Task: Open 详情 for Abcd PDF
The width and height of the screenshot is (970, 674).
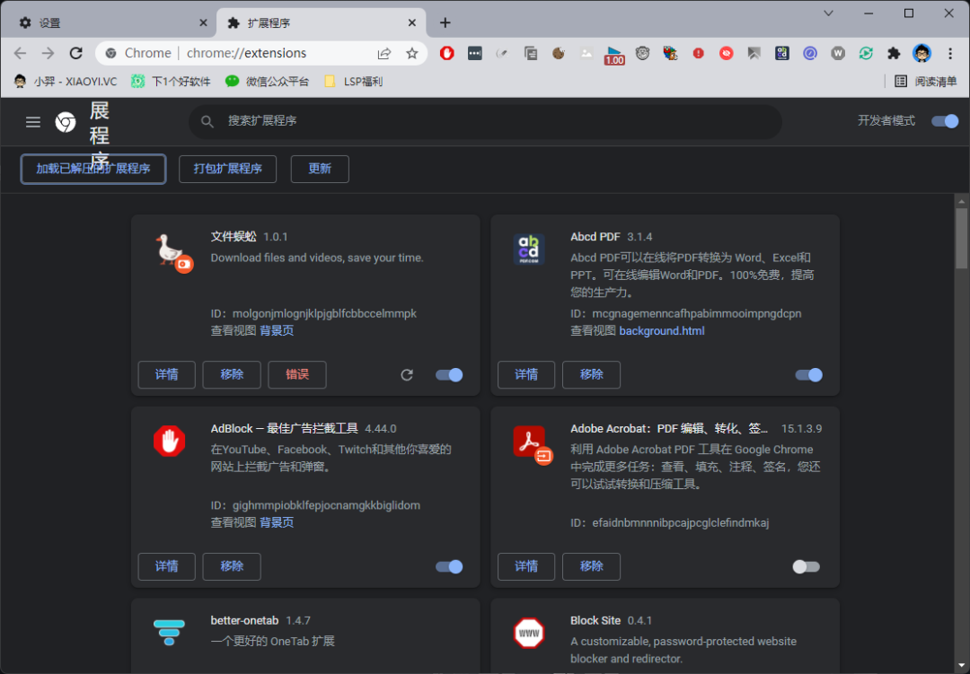Action: (x=526, y=375)
